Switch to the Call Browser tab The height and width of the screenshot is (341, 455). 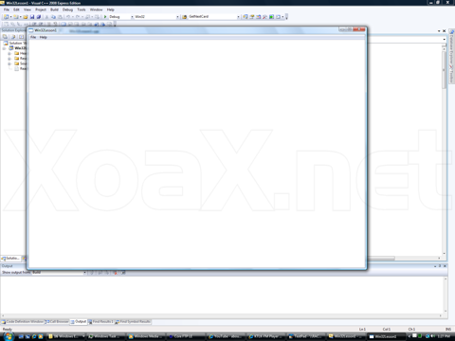click(58, 321)
